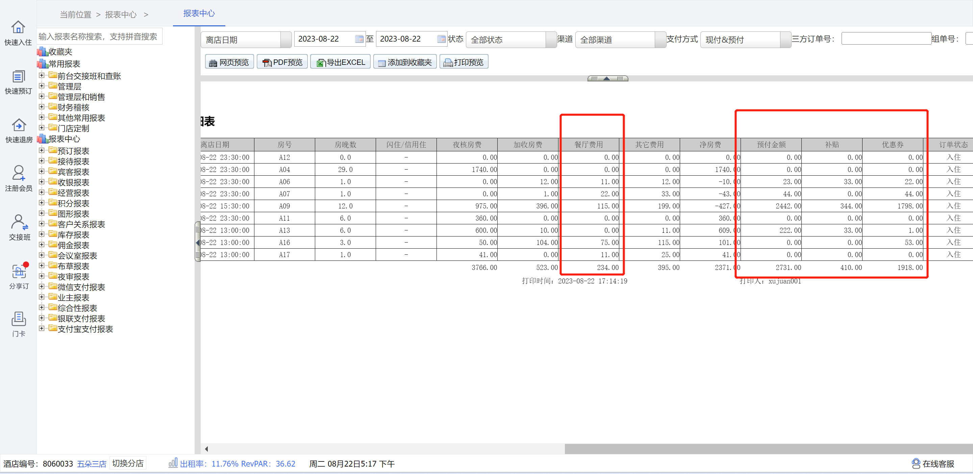Screen dimensions: 973x474
Task: Open the 全部渠道 channel dropdown
Action: [620, 40]
